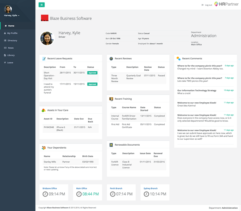Click the 08:44 PM Main Office time
241x211 pixels.
(91, 194)
